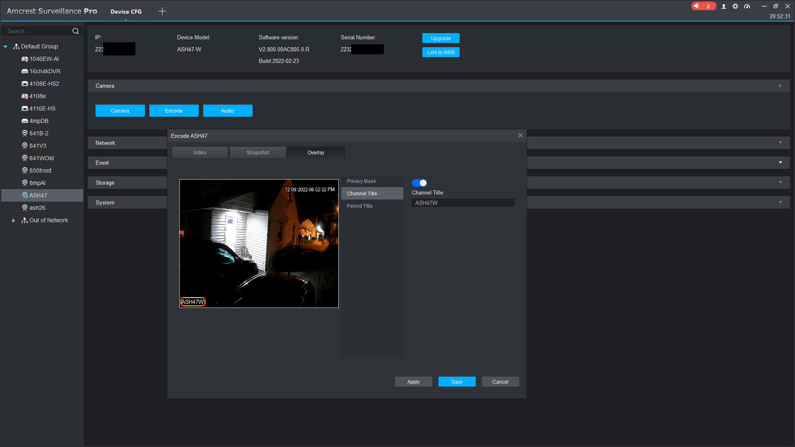Expand the Event section arrow
Screen dimensions: 795x447
[781, 163]
